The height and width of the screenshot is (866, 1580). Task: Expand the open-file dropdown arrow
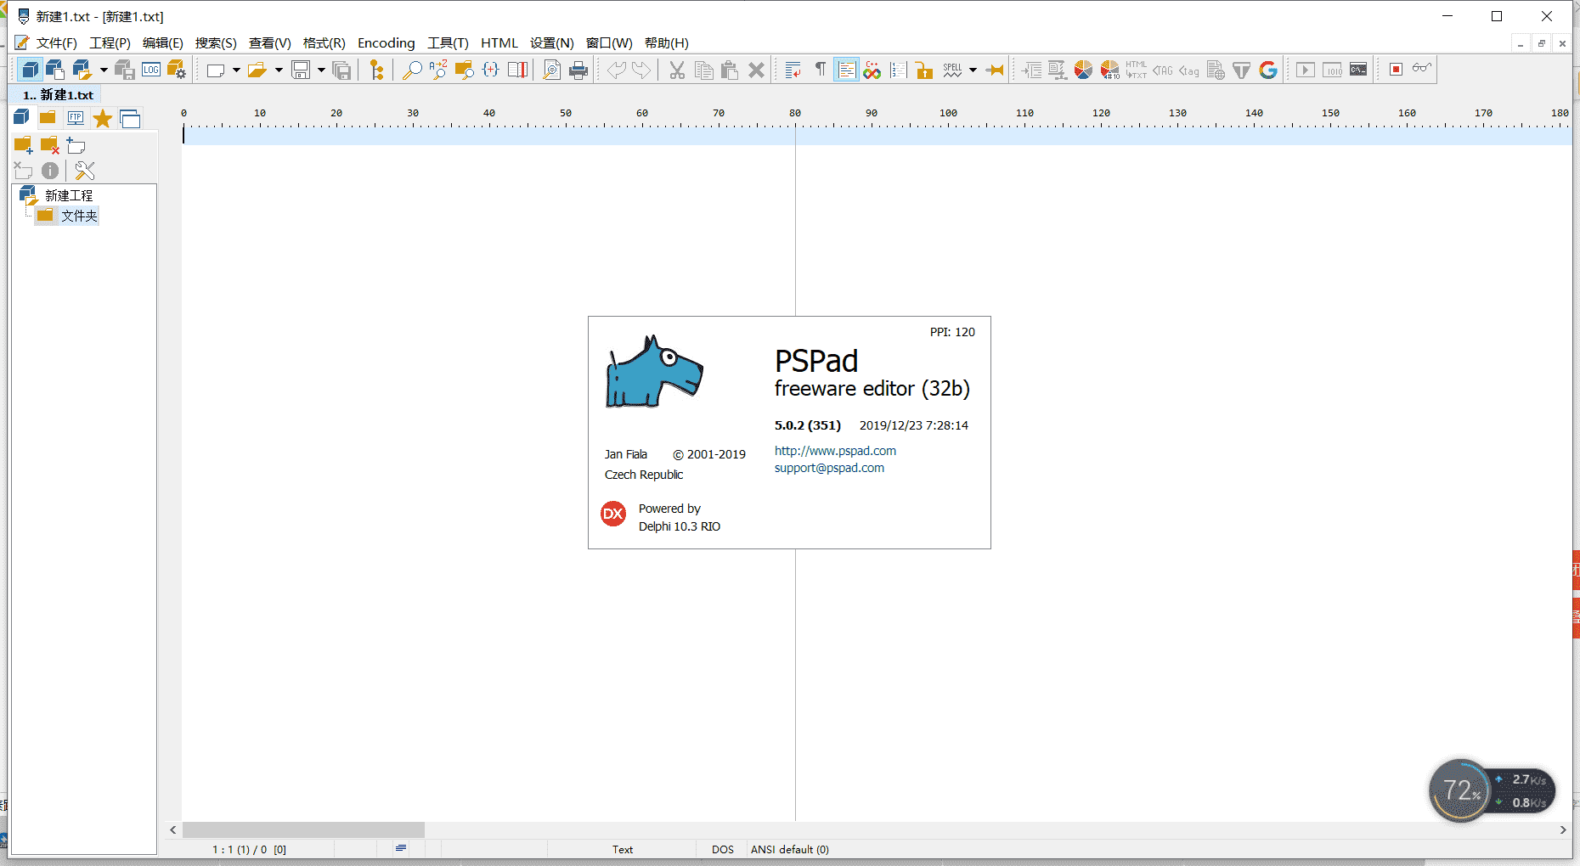tap(279, 70)
